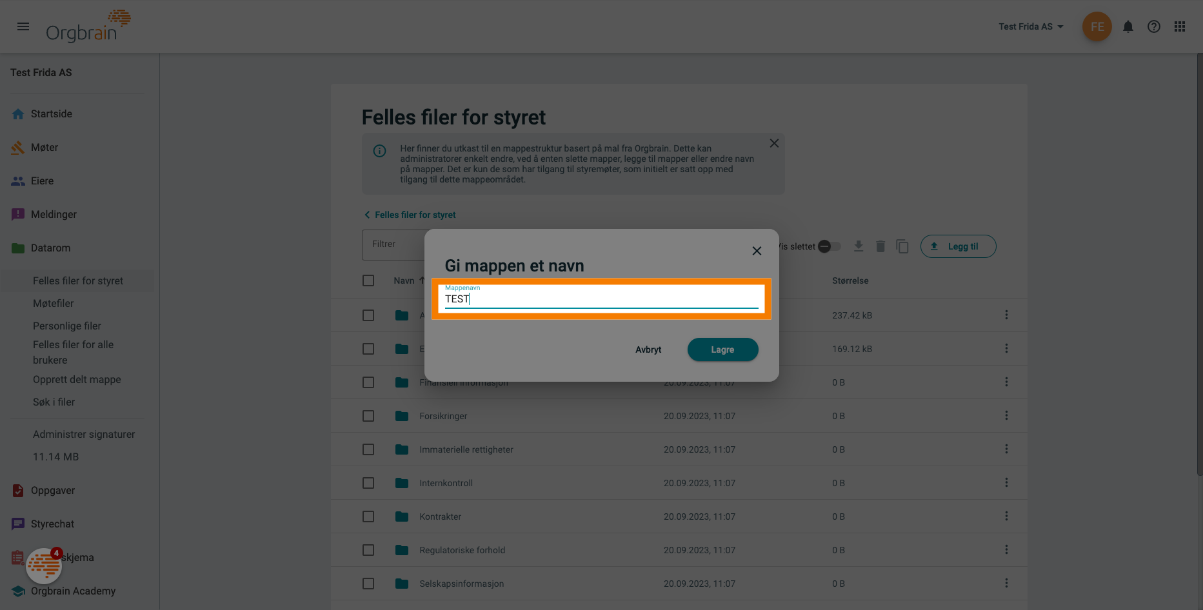The width and height of the screenshot is (1203, 610).
Task: Open Oppgaver in the sidebar
Action: [x=53, y=490]
